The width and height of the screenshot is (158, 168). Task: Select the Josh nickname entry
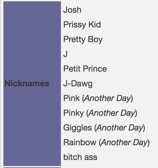(x=72, y=10)
